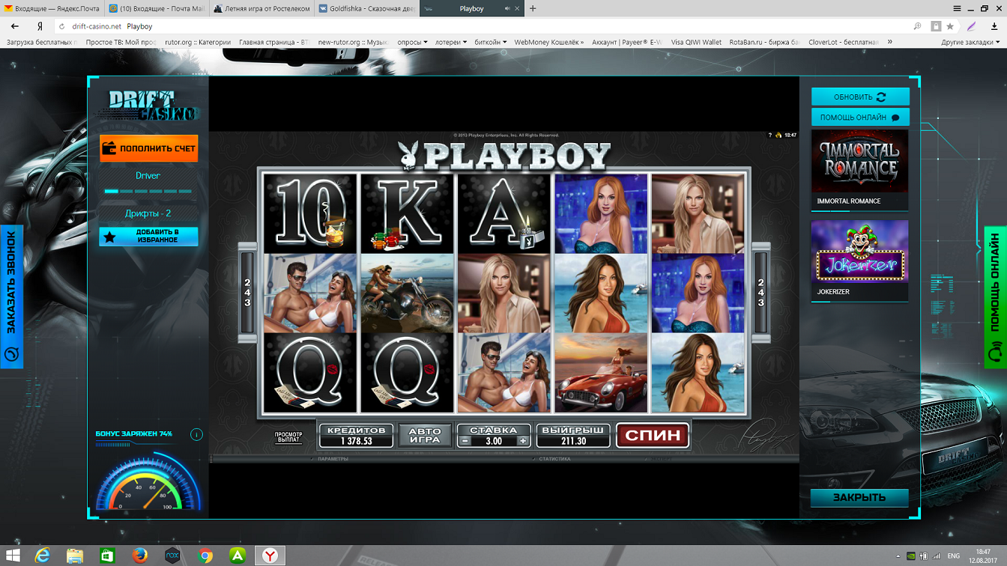Click the ОБНОВИТЬ refresh button
1007x566 pixels.
[860, 97]
